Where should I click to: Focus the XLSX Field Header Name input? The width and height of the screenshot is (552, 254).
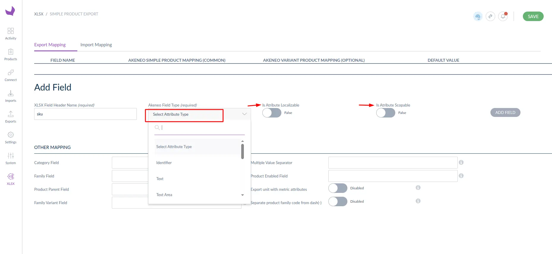coord(85,114)
